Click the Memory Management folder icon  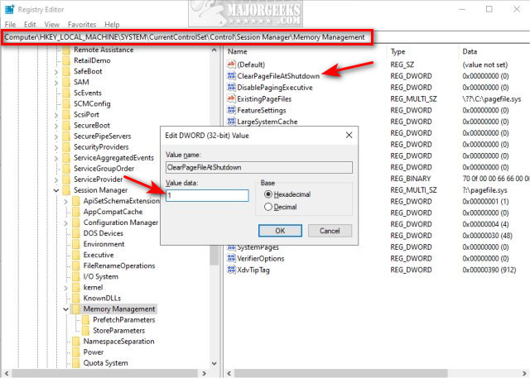pyautogui.click(x=76, y=309)
